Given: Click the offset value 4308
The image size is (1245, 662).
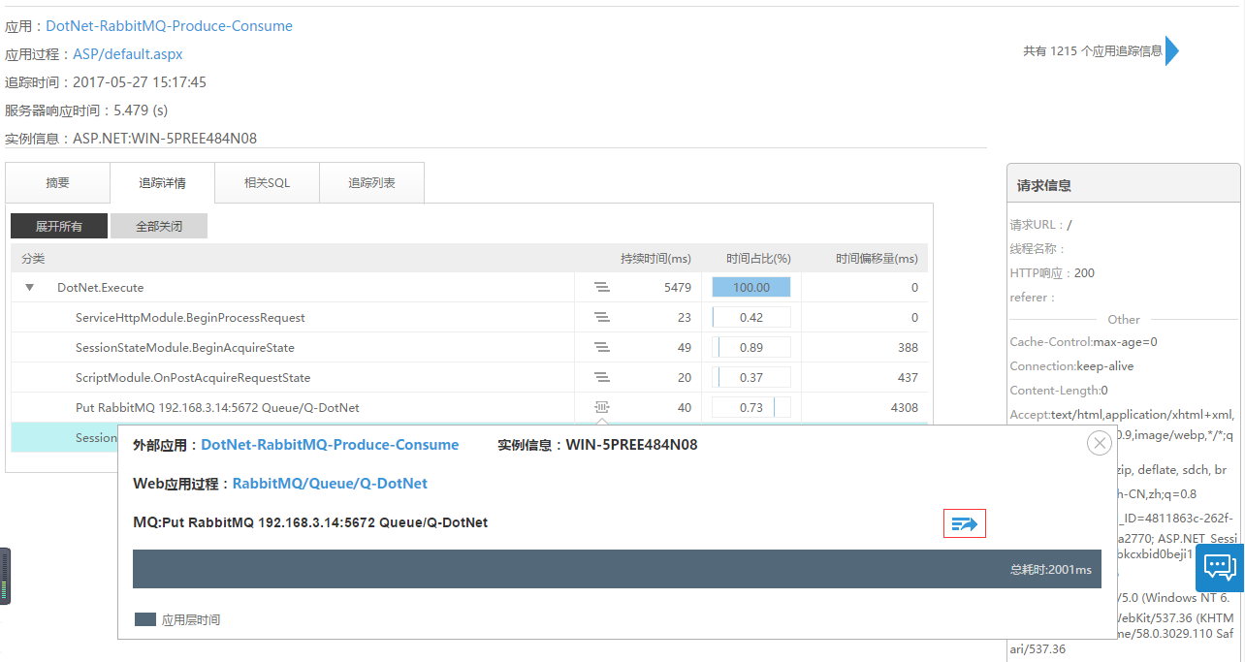Looking at the screenshot, I should coord(904,408).
